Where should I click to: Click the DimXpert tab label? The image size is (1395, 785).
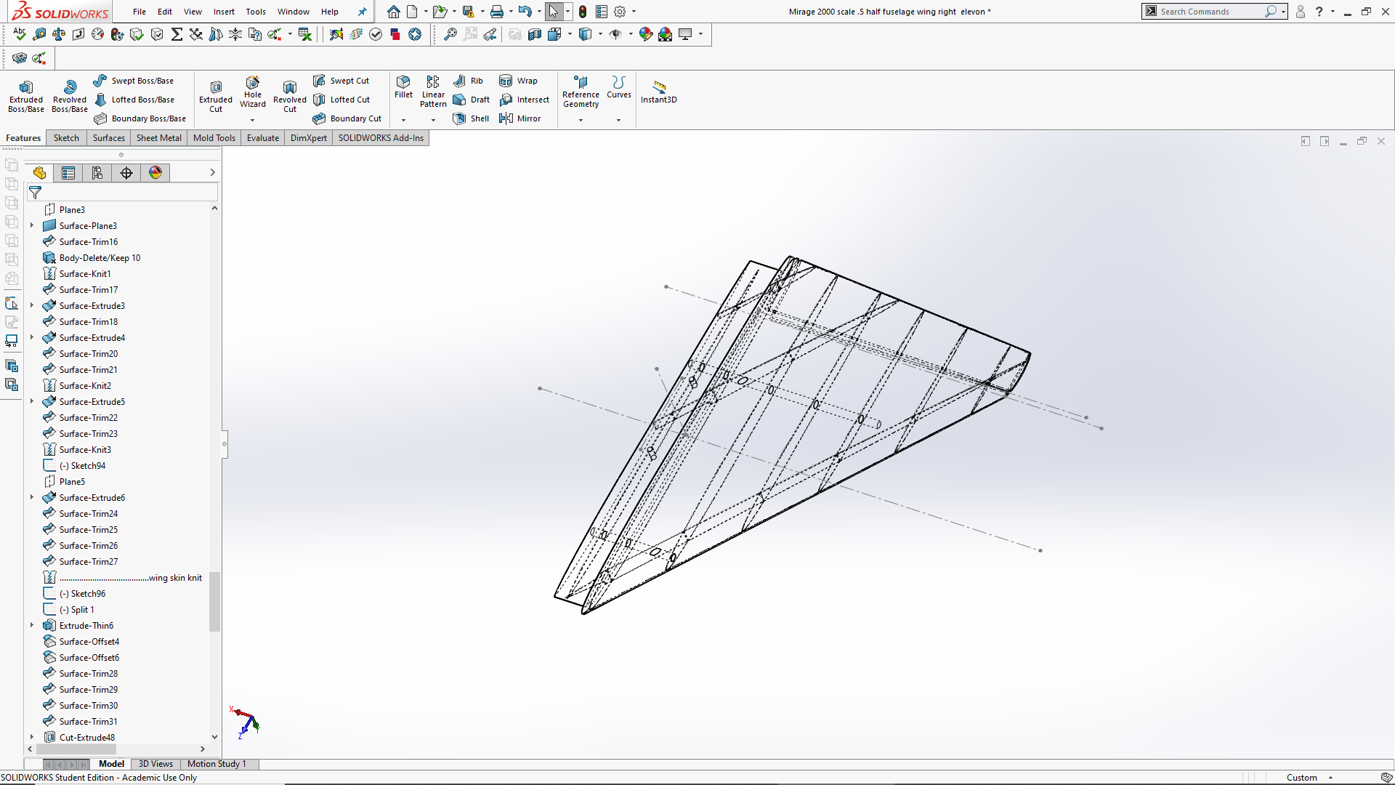[309, 137]
